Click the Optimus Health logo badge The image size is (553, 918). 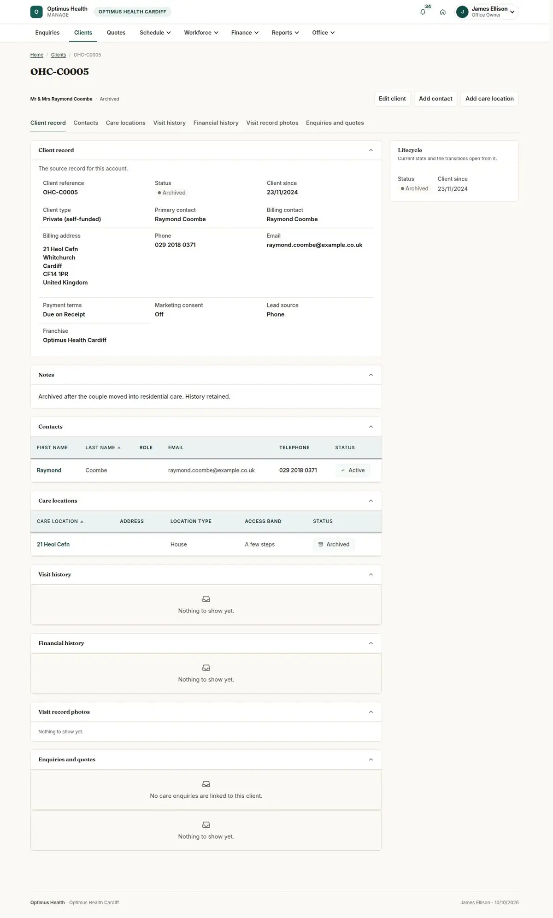click(x=36, y=12)
